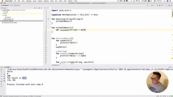The height and width of the screenshot is (97, 173).
Task: Open the Analyze menu
Action: click(x=40, y=1)
